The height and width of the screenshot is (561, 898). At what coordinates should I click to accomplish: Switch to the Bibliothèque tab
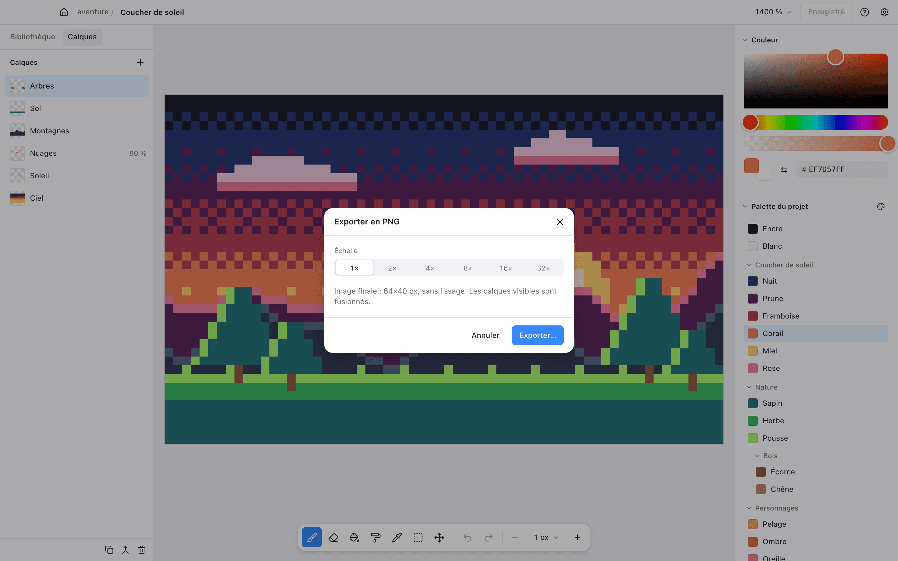[33, 37]
